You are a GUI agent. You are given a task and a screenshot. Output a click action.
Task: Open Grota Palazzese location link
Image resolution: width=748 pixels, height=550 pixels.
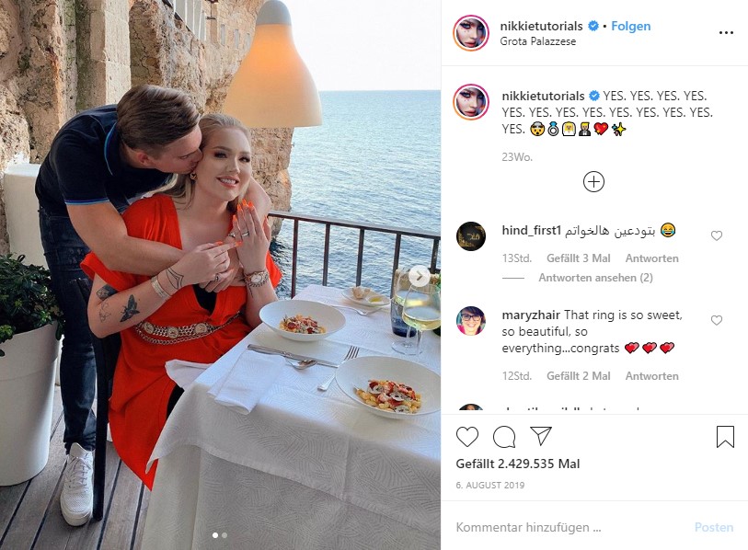pyautogui.click(x=538, y=41)
